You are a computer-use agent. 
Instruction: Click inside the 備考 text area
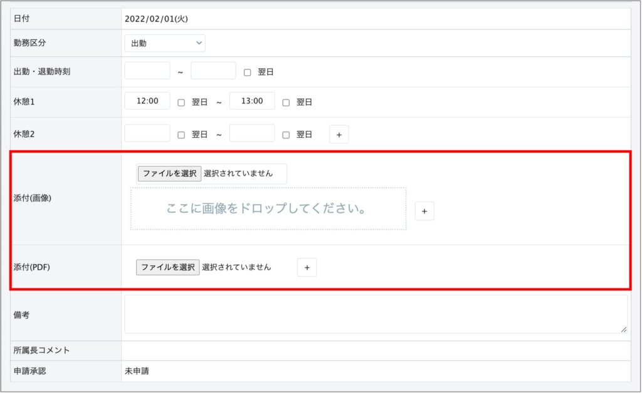pos(375,314)
